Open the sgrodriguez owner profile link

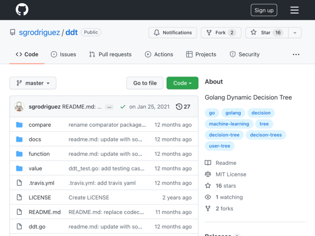(39, 32)
